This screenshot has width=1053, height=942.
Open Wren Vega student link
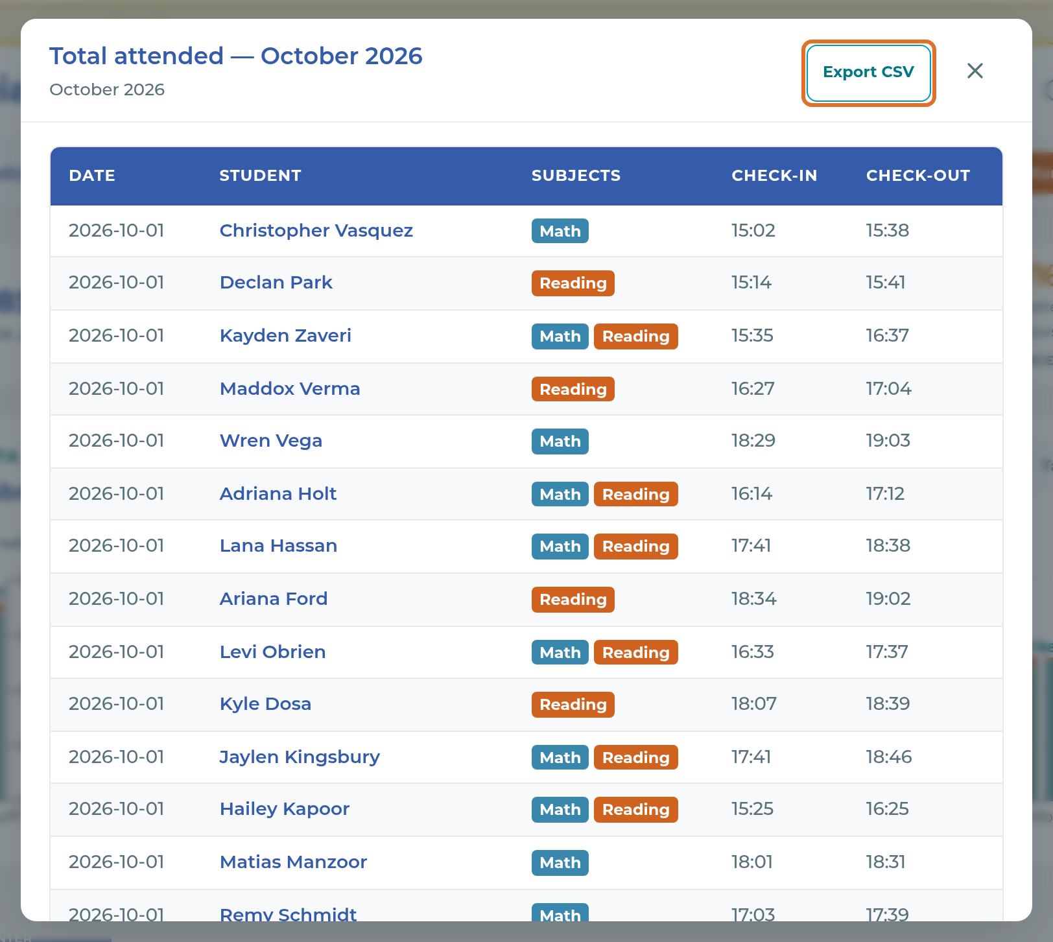click(271, 441)
